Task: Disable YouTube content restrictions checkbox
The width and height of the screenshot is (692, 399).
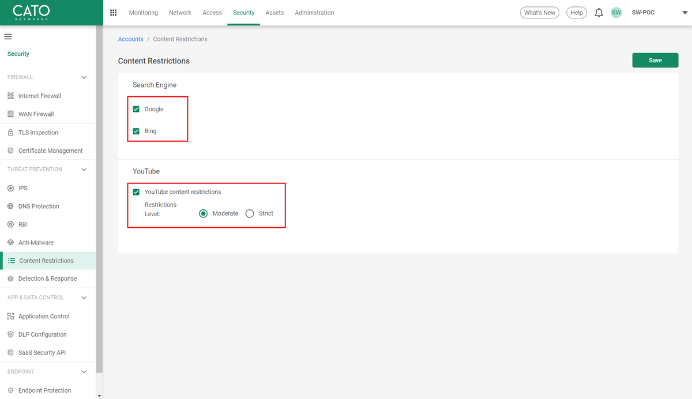Action: [x=137, y=192]
